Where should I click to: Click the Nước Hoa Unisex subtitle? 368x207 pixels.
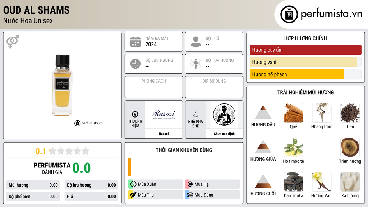(28, 20)
